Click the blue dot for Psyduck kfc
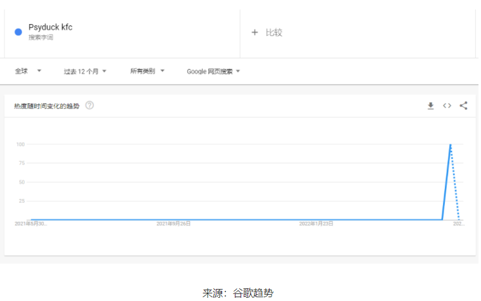The width and height of the screenshot is (481, 301). [x=18, y=32]
